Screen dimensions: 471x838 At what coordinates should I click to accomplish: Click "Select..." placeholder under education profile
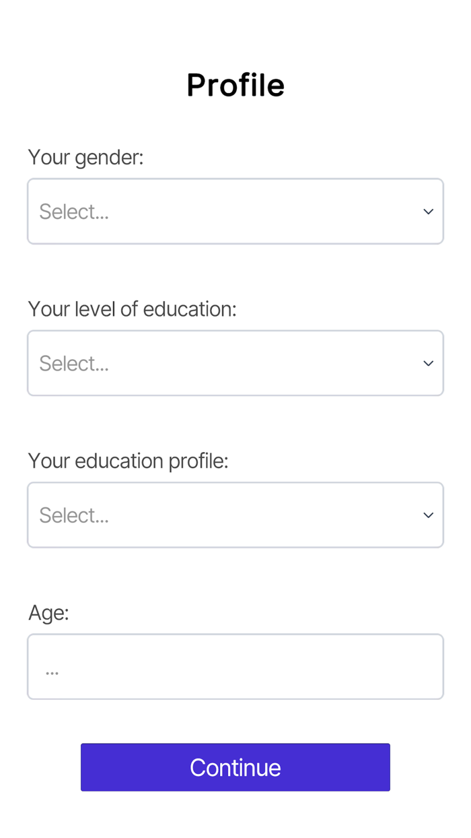(74, 516)
